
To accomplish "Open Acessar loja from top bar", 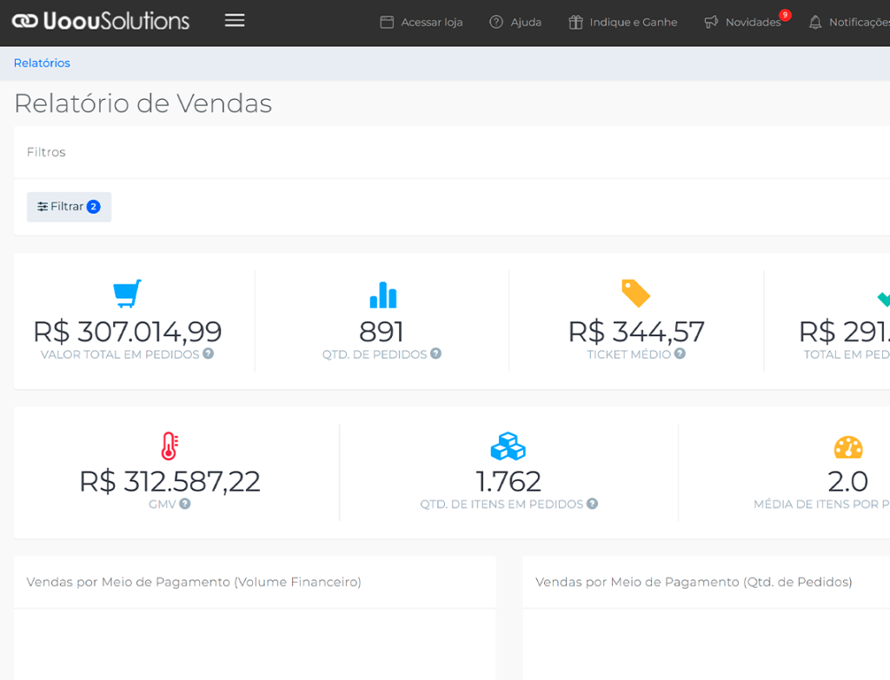I will click(422, 22).
